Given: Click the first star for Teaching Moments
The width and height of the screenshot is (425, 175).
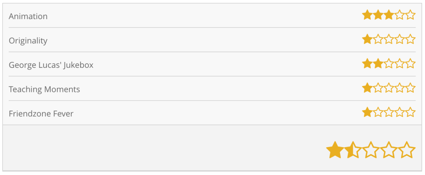Looking at the screenshot, I should click(367, 88).
